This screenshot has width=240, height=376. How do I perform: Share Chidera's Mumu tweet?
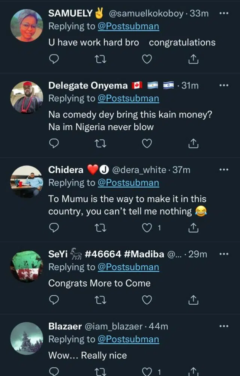tap(193, 228)
